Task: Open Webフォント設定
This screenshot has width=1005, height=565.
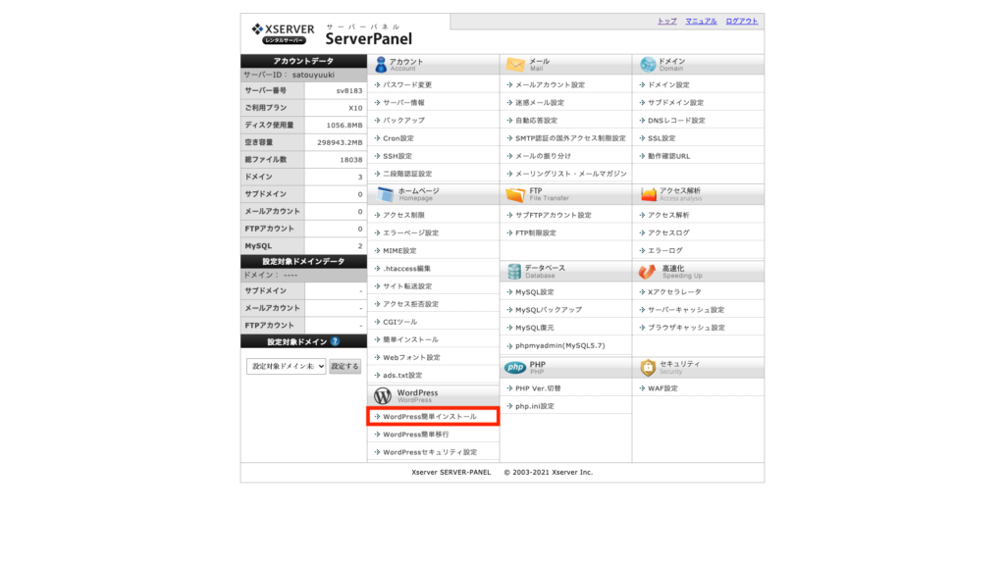Action: [411, 357]
